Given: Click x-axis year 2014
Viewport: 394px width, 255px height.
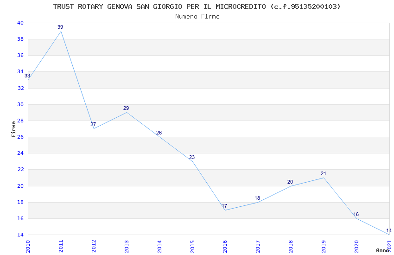Looking at the screenshot, I should point(159,247).
